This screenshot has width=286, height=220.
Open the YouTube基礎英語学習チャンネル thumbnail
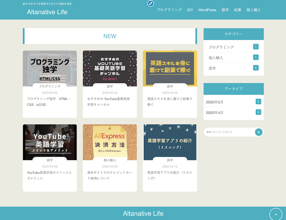point(110,68)
